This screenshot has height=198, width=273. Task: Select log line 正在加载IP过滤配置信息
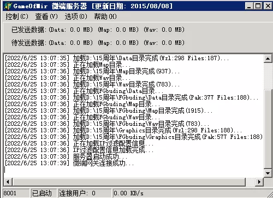pos(79,143)
